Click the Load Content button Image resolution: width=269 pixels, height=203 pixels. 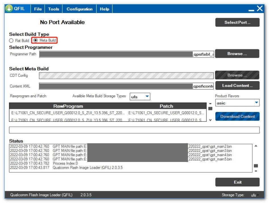[x=238, y=86]
